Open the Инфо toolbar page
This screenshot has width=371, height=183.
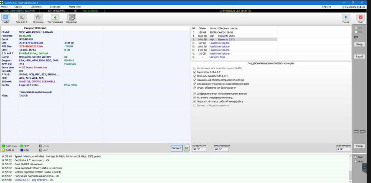6,19
